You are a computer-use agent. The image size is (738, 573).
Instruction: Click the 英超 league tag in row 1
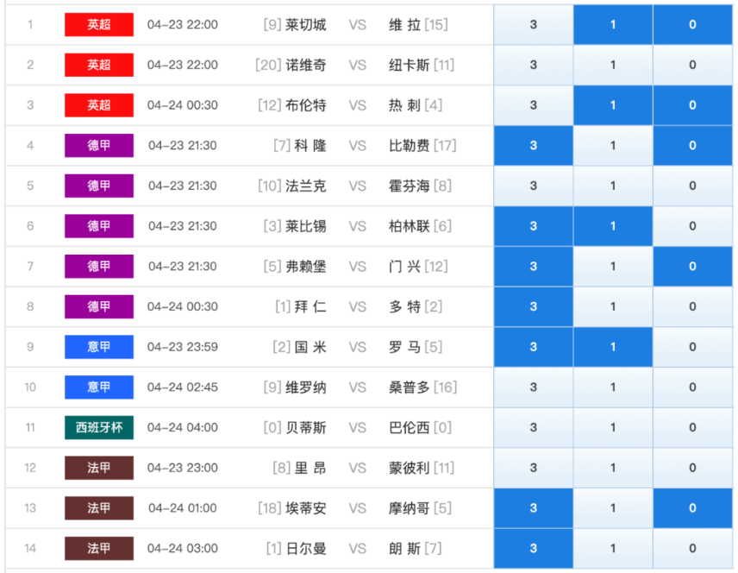coord(99,24)
